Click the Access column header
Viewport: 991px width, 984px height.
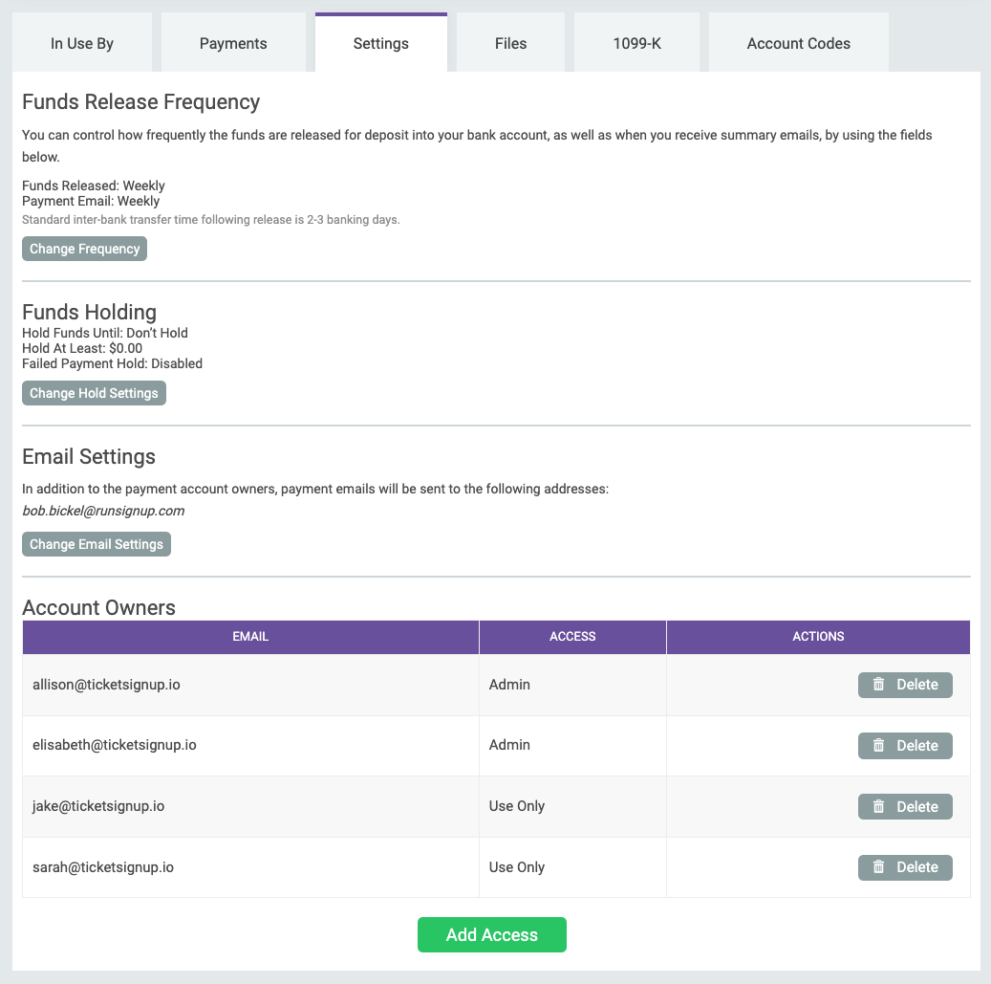pos(572,637)
